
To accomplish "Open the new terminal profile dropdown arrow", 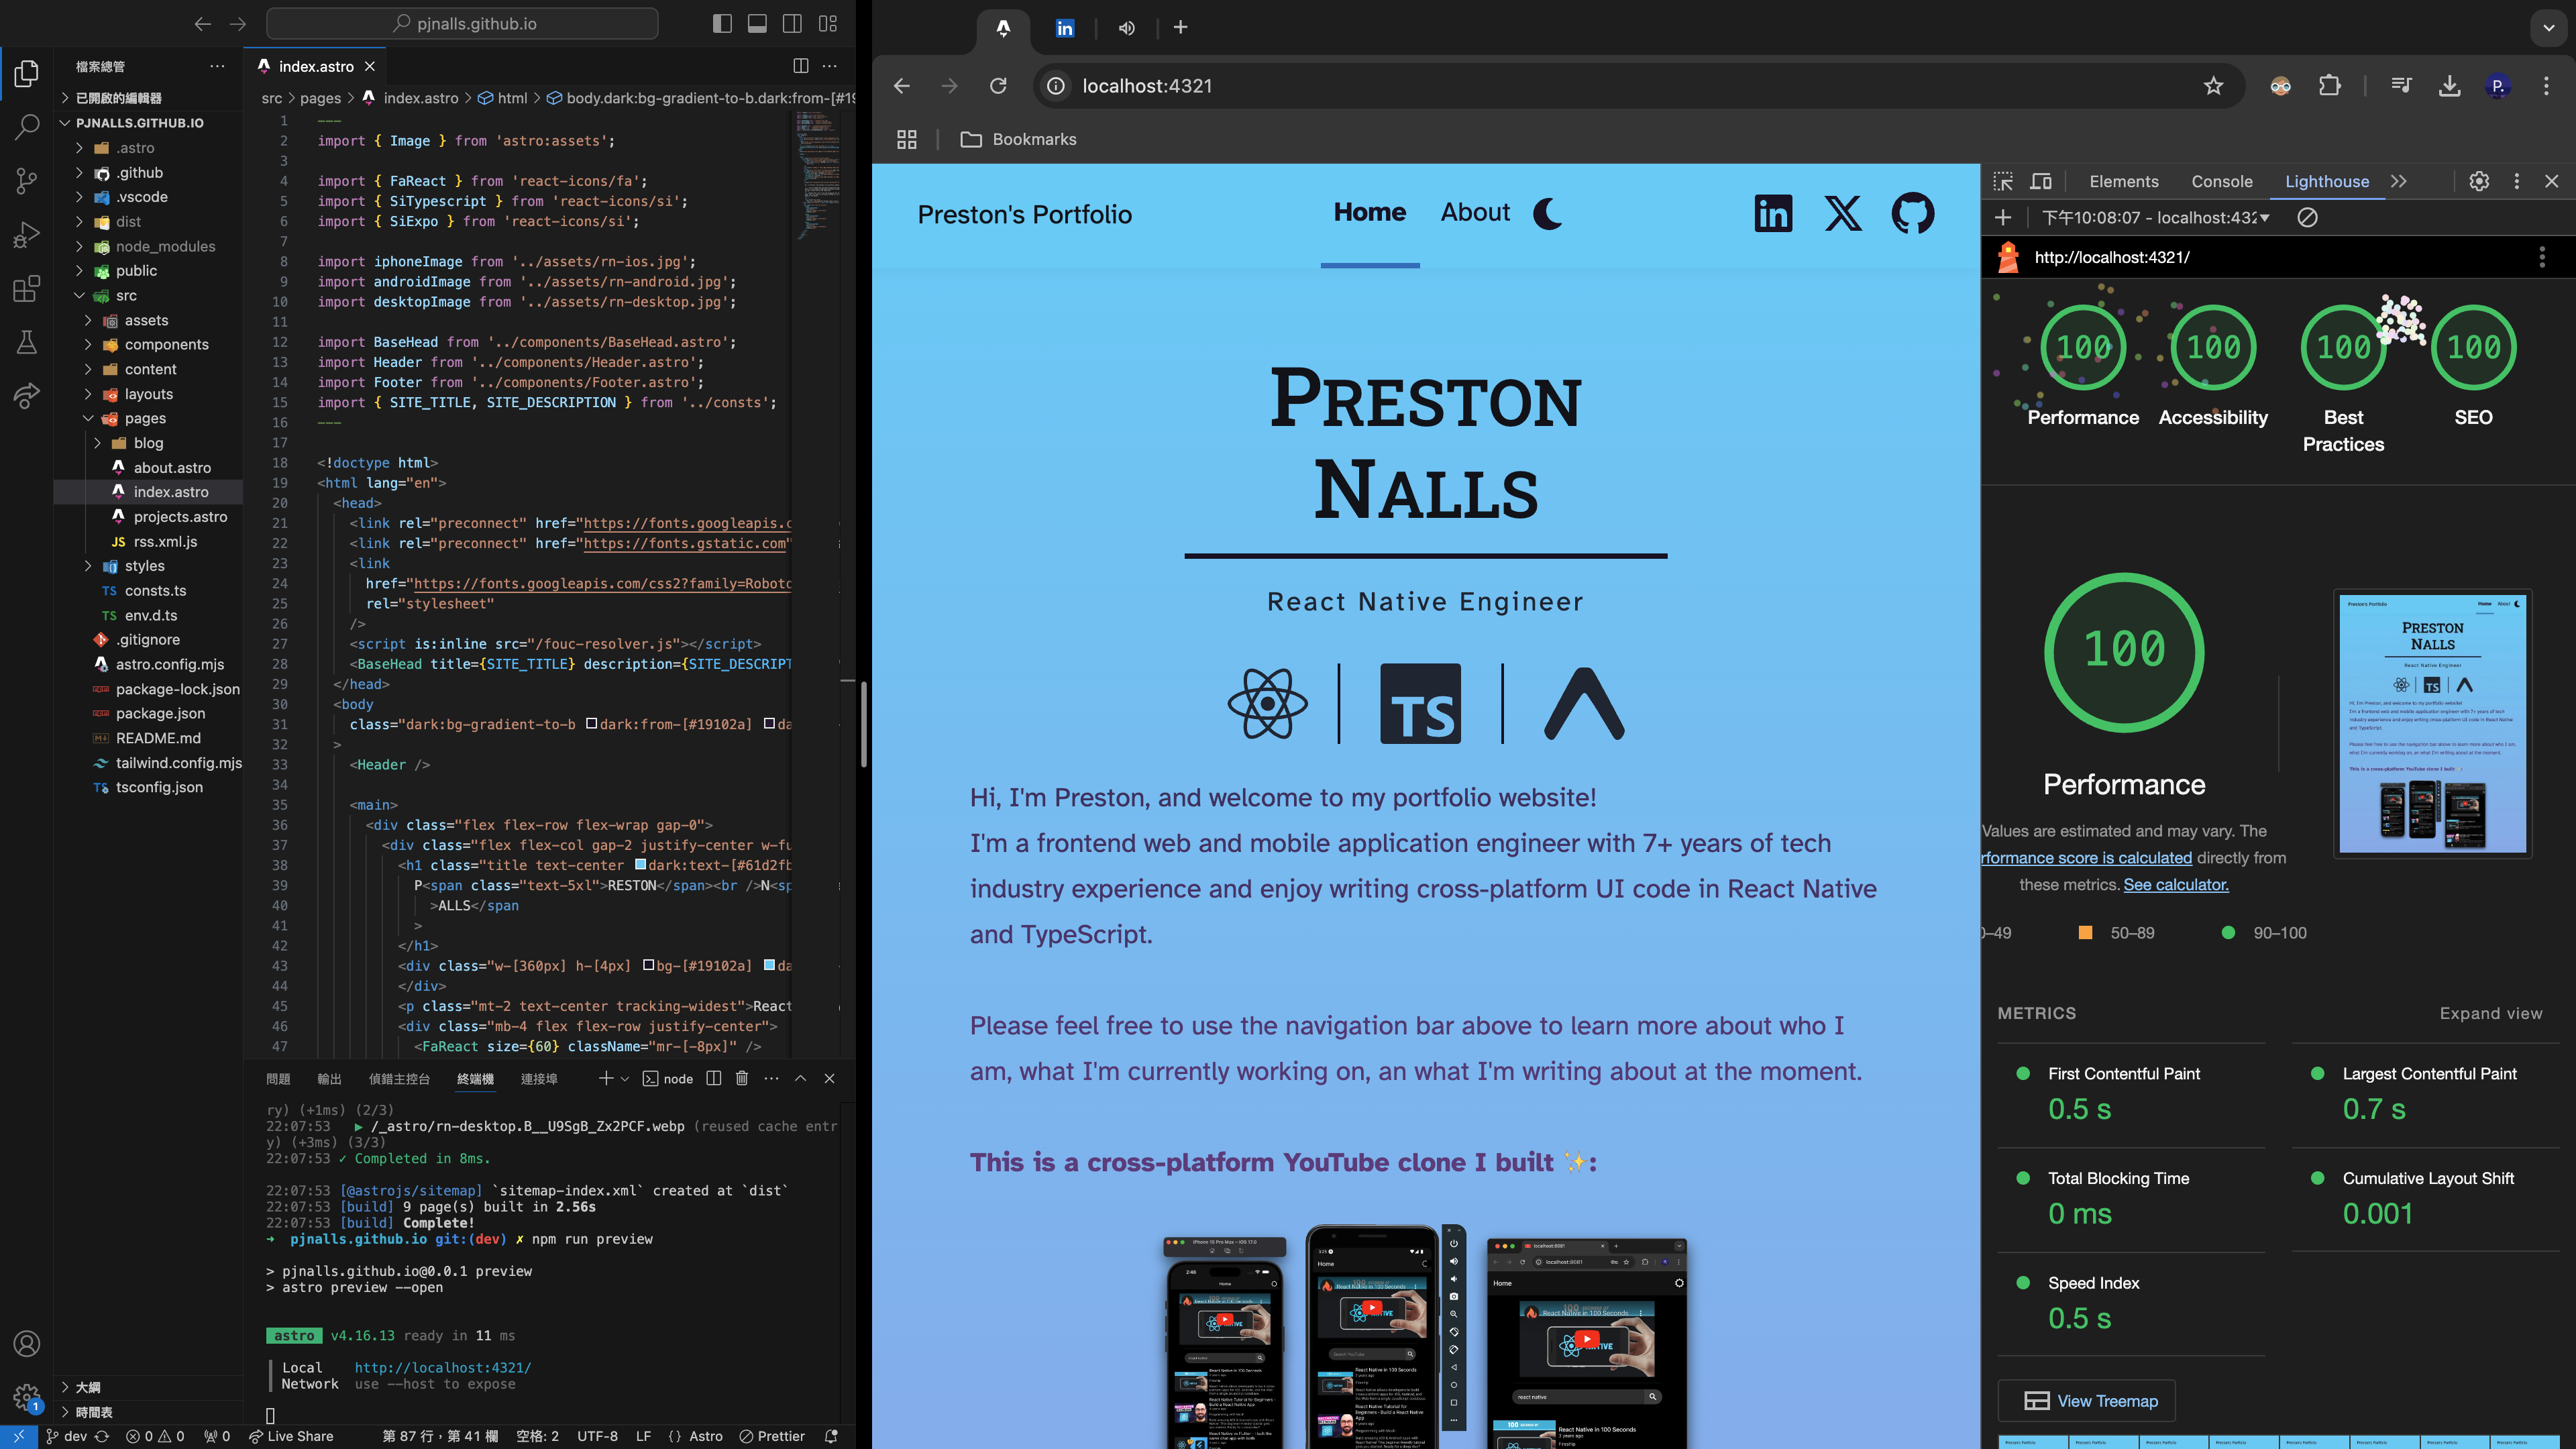I will 625,1078.
